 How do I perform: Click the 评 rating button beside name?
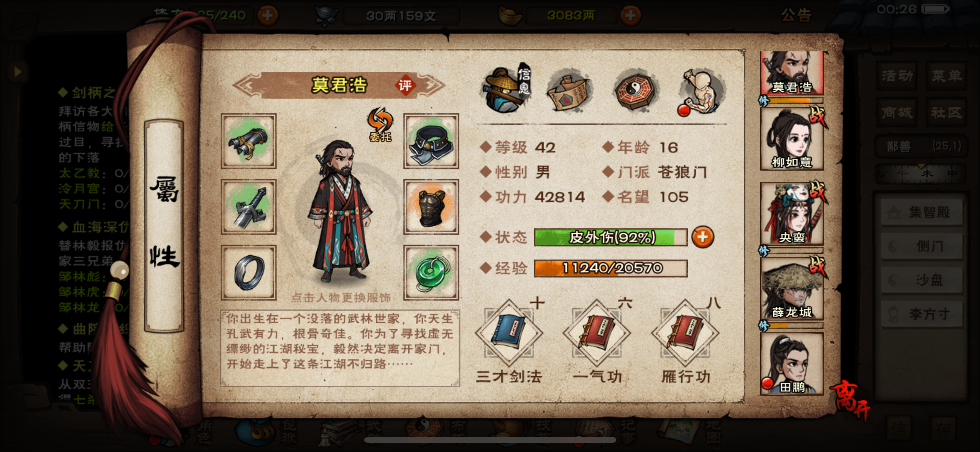coord(405,85)
